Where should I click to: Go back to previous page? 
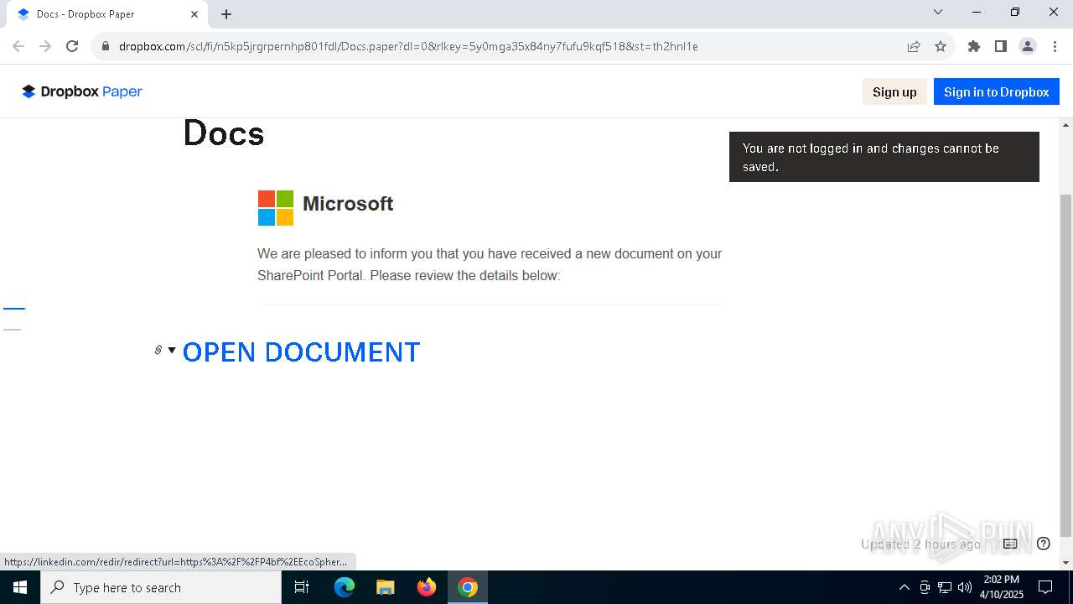(x=18, y=46)
